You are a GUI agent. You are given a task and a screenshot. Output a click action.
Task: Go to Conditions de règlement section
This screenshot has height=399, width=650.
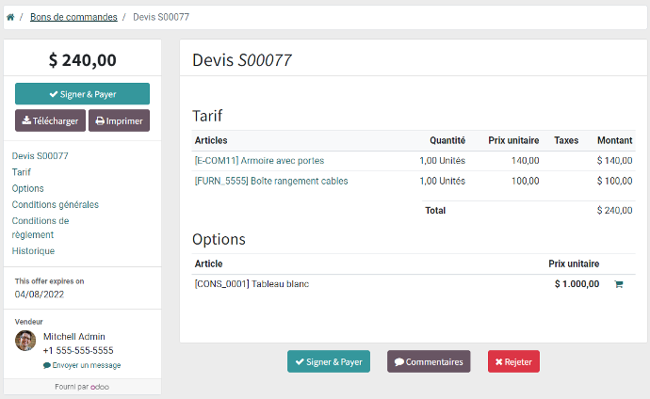[x=41, y=228]
